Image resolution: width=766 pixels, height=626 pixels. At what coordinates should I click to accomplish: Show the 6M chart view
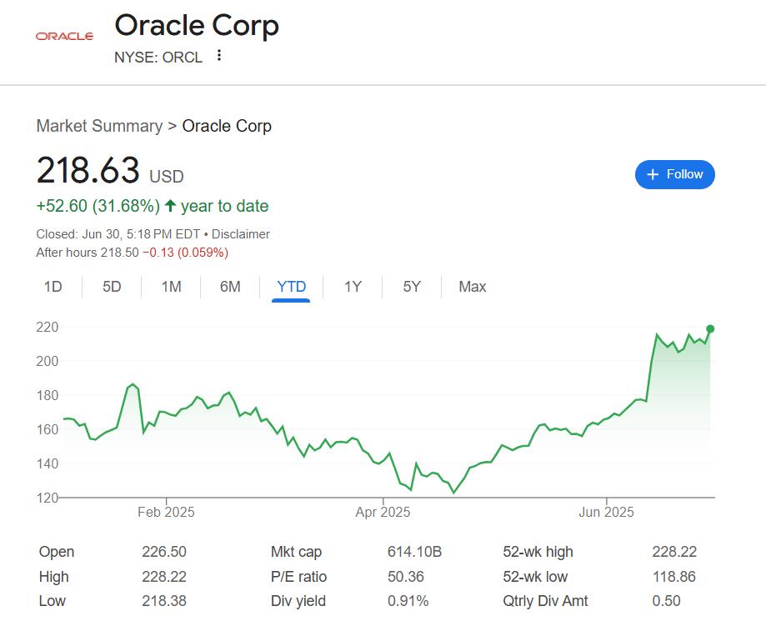coord(230,287)
